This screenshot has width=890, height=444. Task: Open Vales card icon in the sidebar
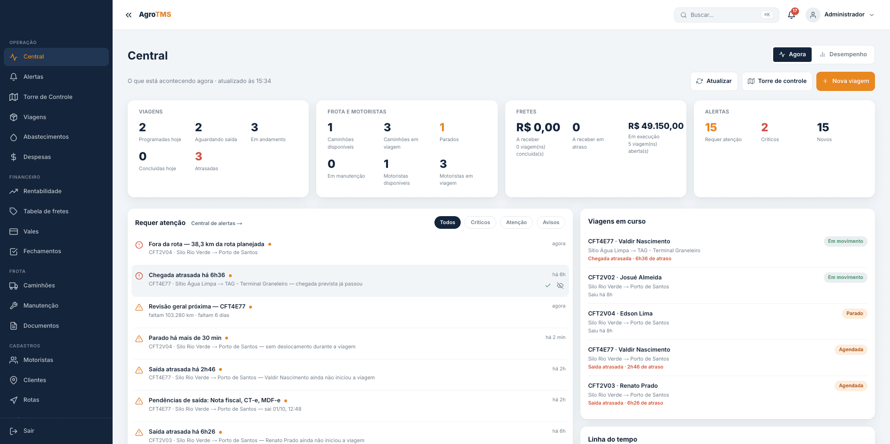tap(14, 232)
